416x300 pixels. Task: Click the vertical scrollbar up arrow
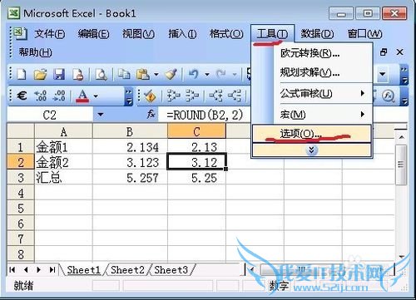pos(401,137)
